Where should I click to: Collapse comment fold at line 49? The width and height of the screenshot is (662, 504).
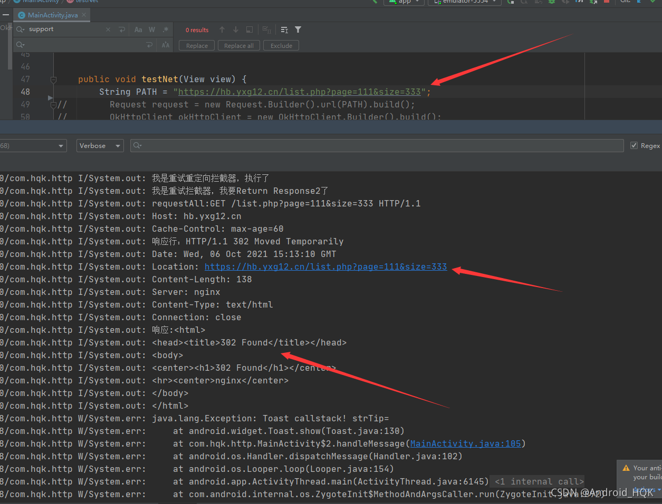click(x=53, y=105)
